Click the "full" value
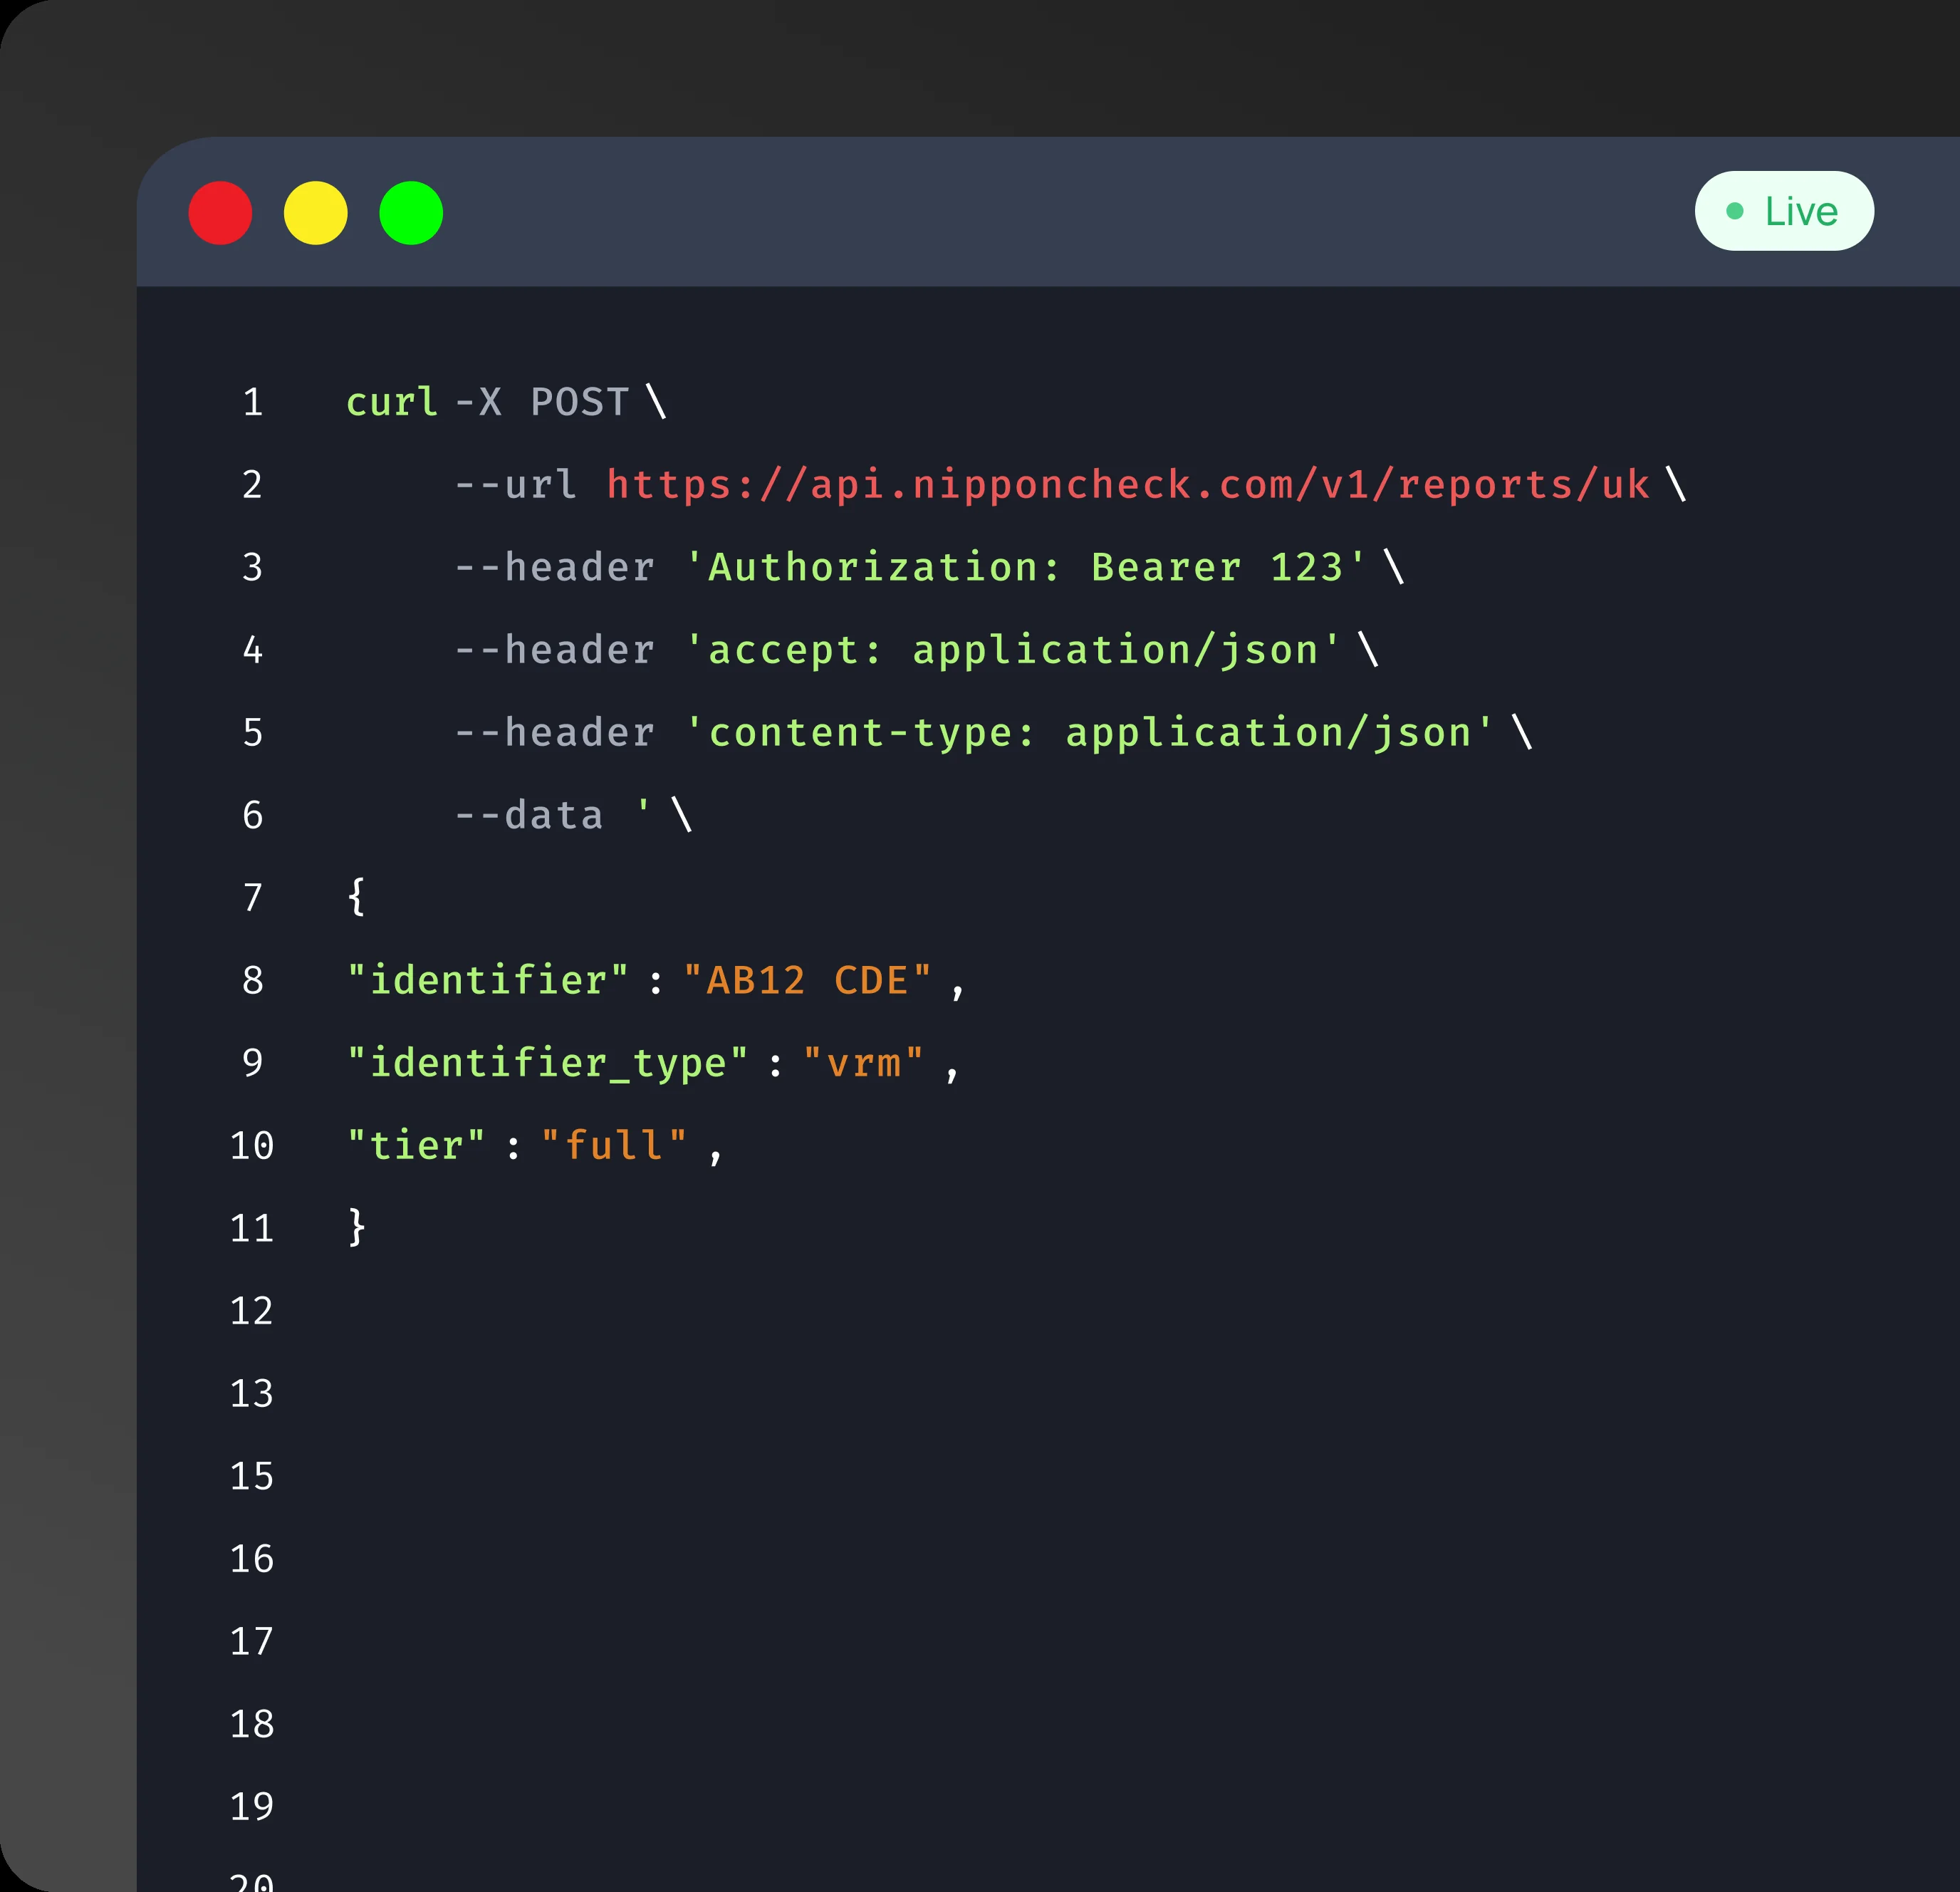 click(x=614, y=1145)
